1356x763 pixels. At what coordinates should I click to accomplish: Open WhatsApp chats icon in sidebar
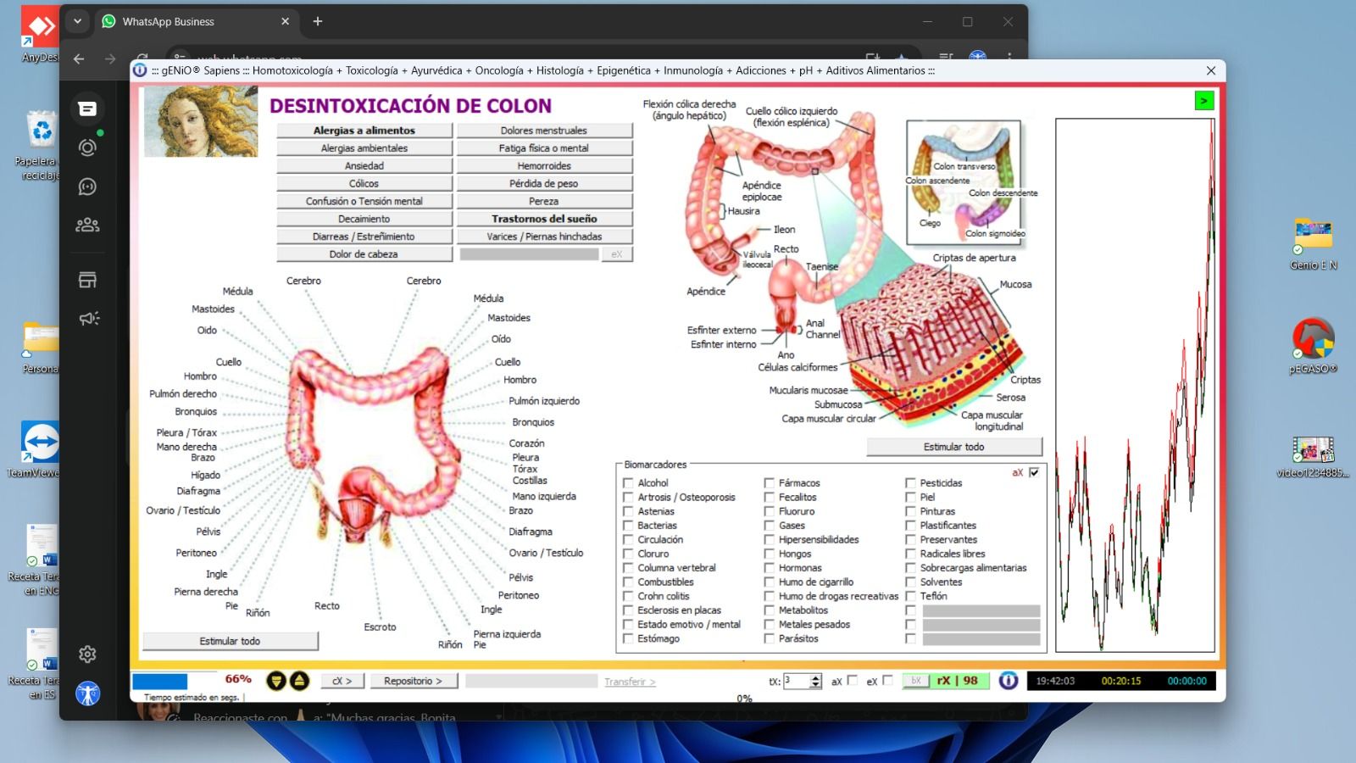[87, 109]
